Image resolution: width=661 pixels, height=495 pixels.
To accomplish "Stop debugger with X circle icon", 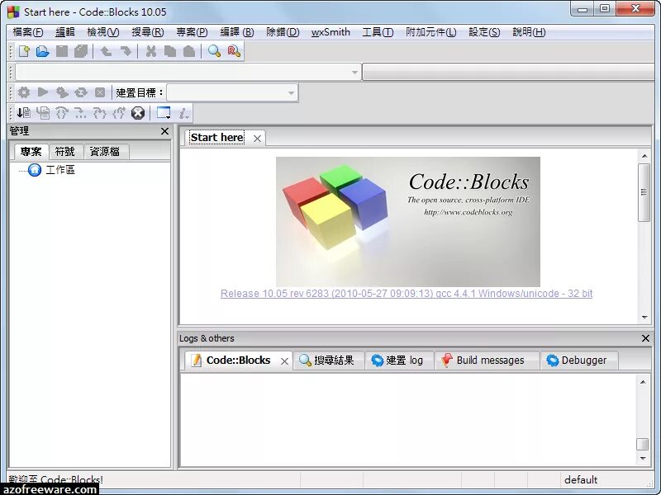I will click(138, 113).
